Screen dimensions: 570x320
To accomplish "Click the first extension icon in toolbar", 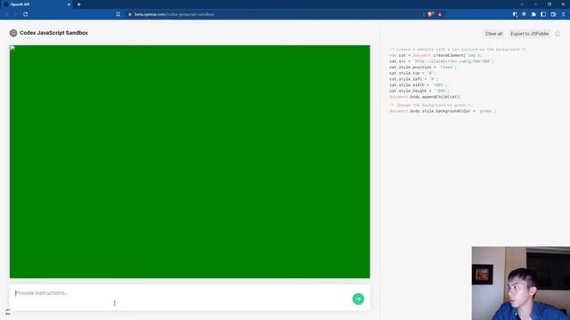I will coord(515,14).
